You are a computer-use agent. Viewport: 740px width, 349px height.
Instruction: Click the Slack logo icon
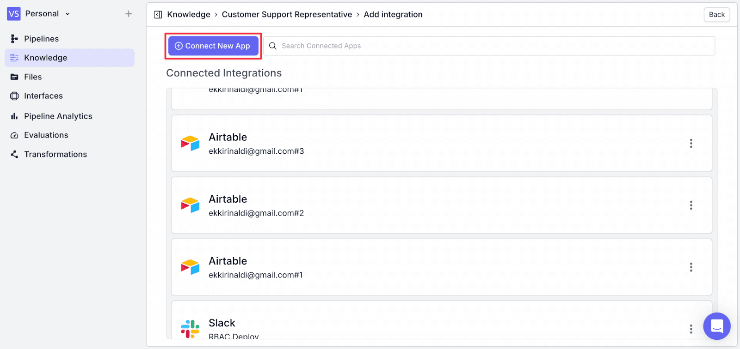point(190,329)
